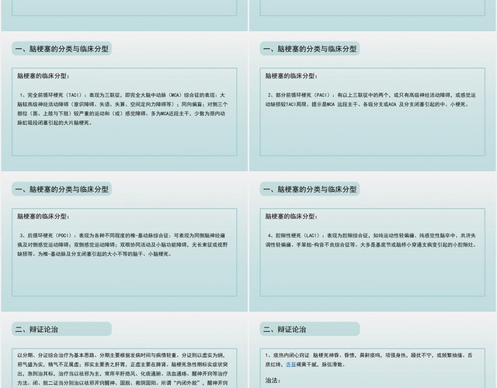Select the slide describing 完全前循环梗死 (TACI)

124,102
